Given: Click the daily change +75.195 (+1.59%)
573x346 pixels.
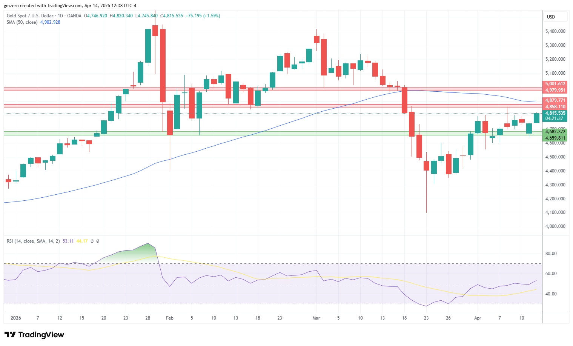Looking at the screenshot, I should pos(203,16).
